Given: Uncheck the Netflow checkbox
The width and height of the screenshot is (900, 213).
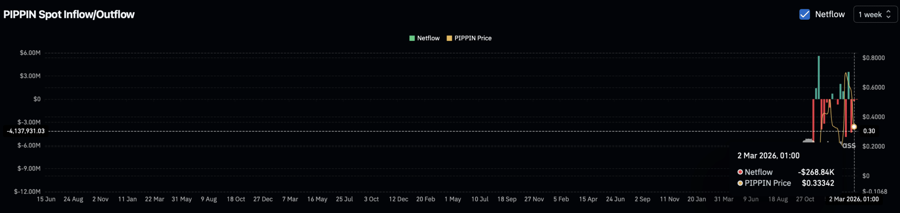Looking at the screenshot, I should (804, 14).
